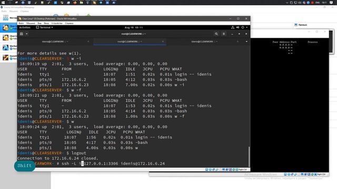Open GNOME Activities overview
The height and width of the screenshot is (189, 337).
(25, 27)
